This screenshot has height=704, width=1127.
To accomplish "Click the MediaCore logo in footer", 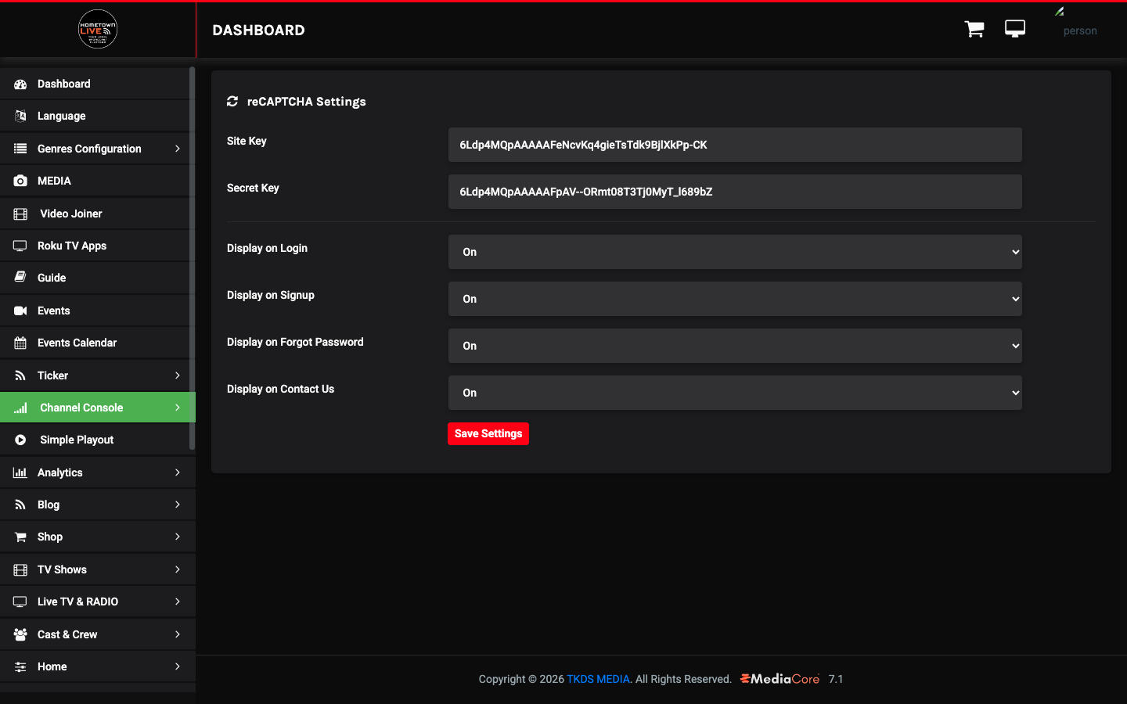I will point(780,678).
